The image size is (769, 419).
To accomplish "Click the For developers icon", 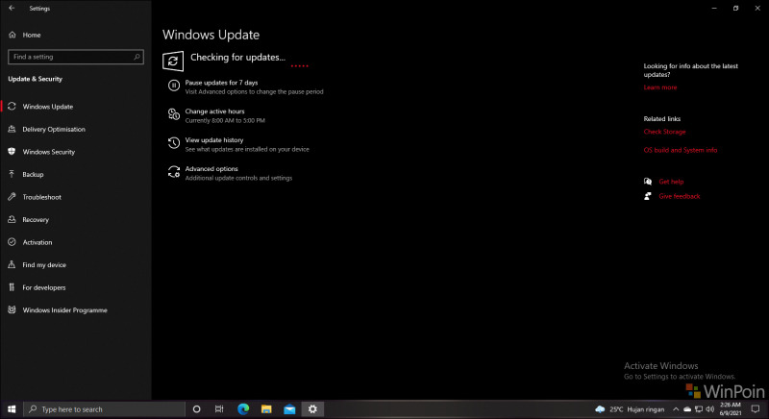I will (x=12, y=287).
